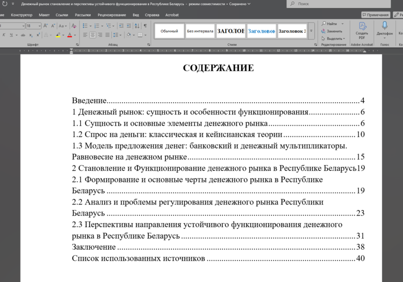This screenshot has width=403, height=282.
Task: Open the borders dropdown arrow
Action: [146, 35]
